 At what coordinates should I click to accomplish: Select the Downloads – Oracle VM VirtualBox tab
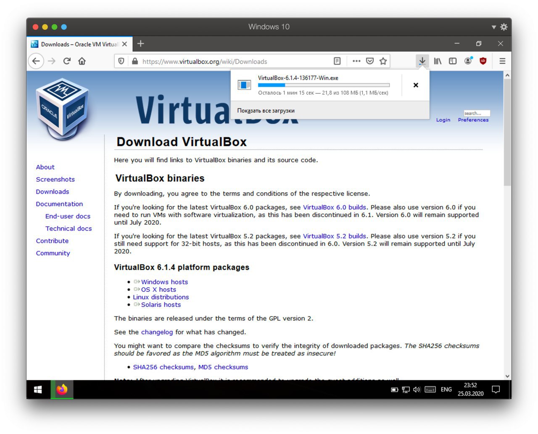tap(80, 44)
